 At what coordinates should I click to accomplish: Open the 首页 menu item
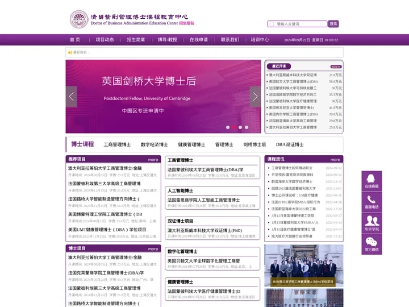[75, 40]
